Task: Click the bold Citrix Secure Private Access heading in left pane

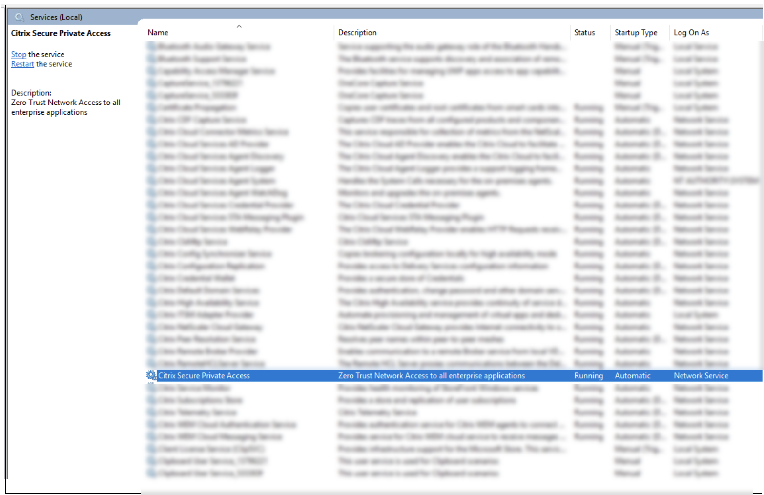Action: pyautogui.click(x=61, y=33)
